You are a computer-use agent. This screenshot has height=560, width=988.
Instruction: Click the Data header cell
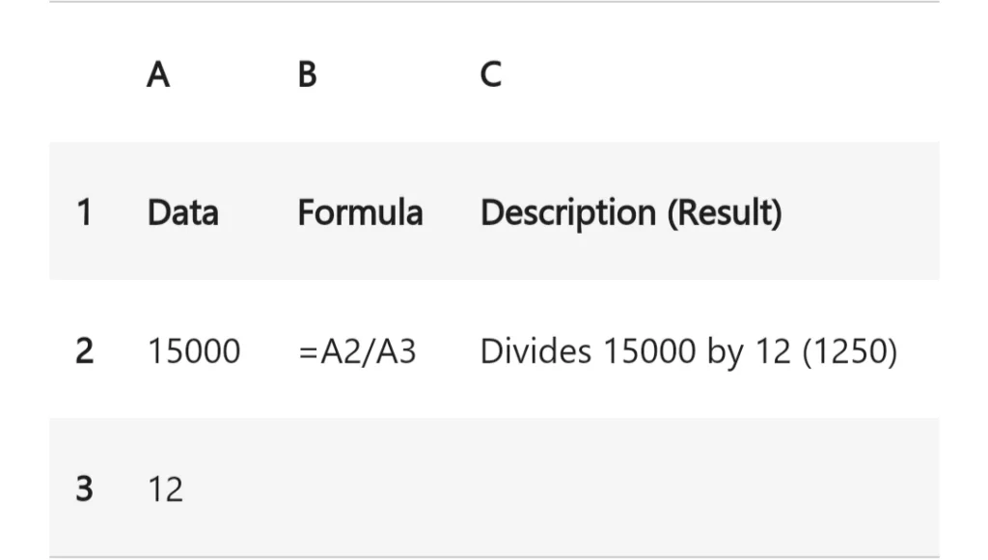182,211
